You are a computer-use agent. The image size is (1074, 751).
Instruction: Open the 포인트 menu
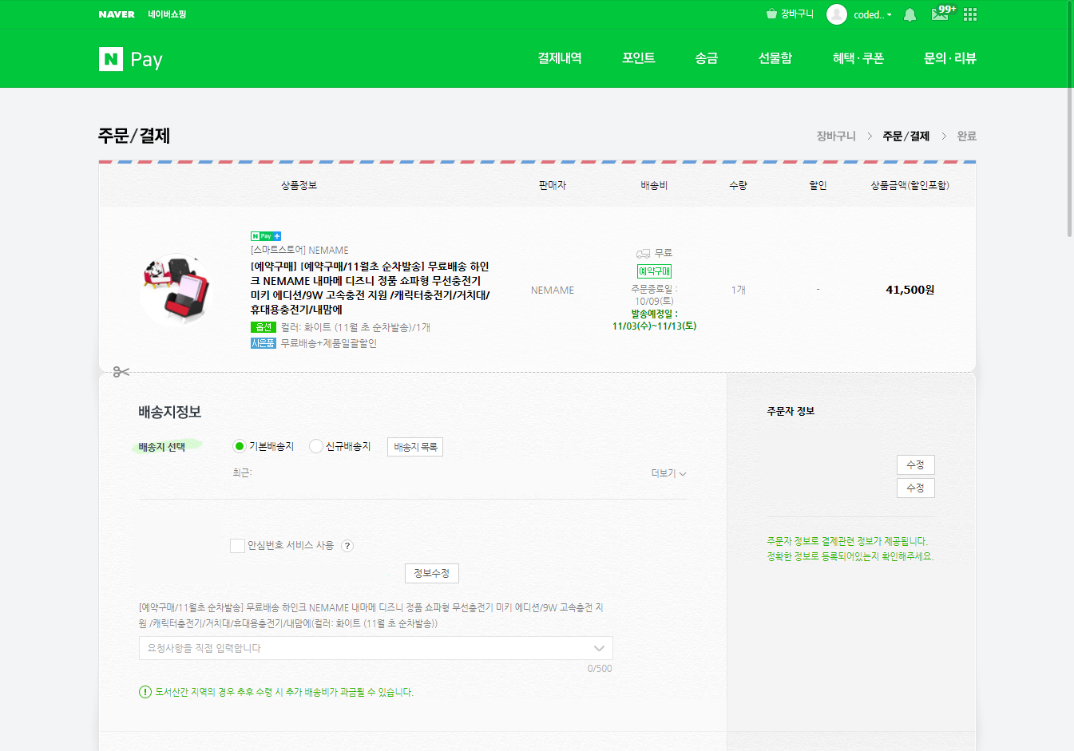tap(639, 58)
